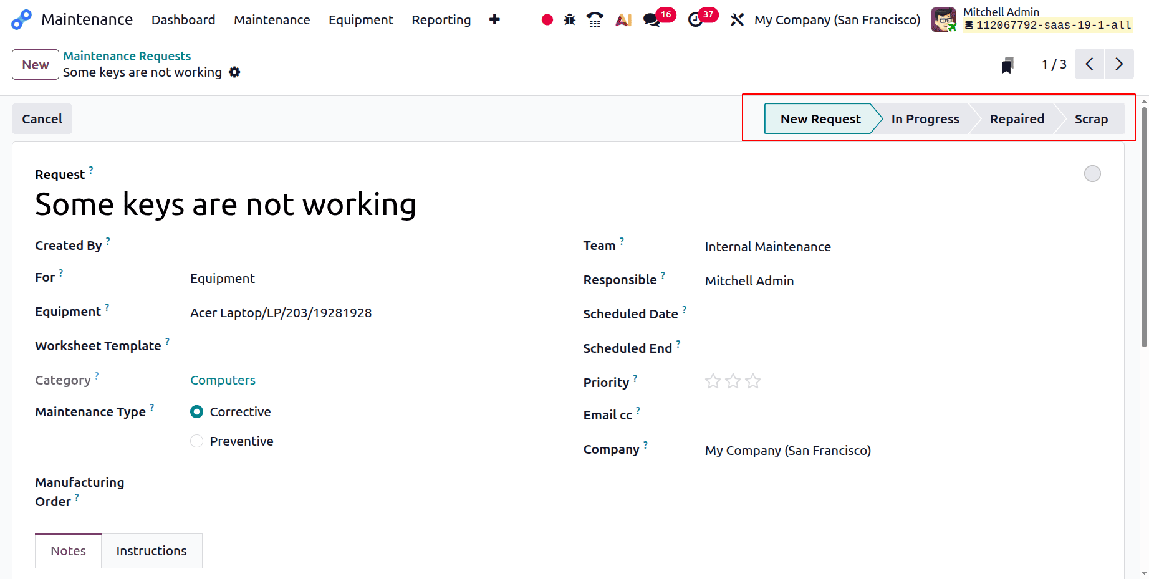
Task: Toggle the kanban state circle
Action: coord(1092,174)
